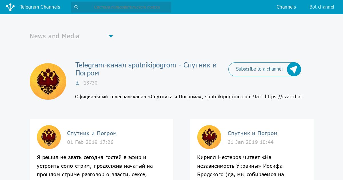
Task: Open author name on 31 Jan 2019 post
Action: (253, 133)
